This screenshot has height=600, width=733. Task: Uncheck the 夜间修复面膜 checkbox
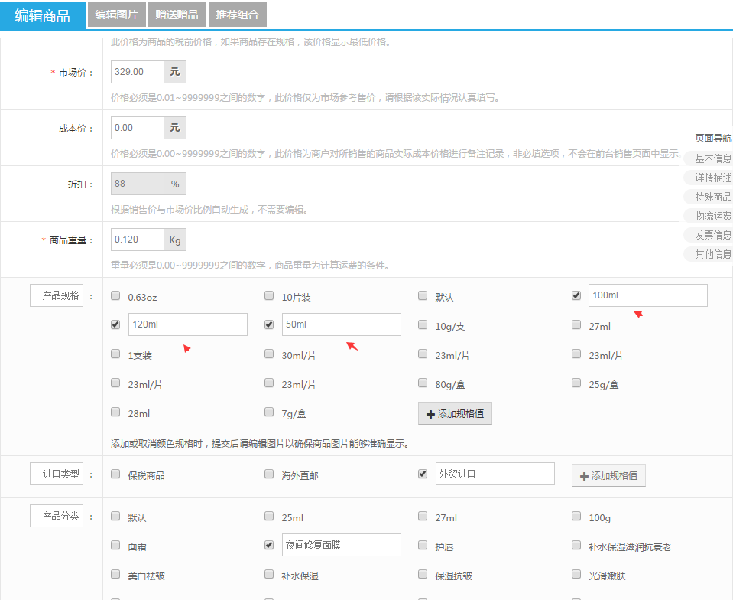coord(269,545)
